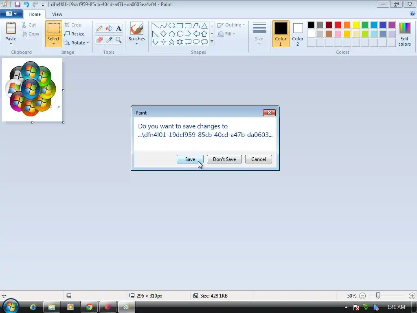The width and height of the screenshot is (417, 313).
Task: Click the Save icon in quick access toolbar
Action: (17, 4)
